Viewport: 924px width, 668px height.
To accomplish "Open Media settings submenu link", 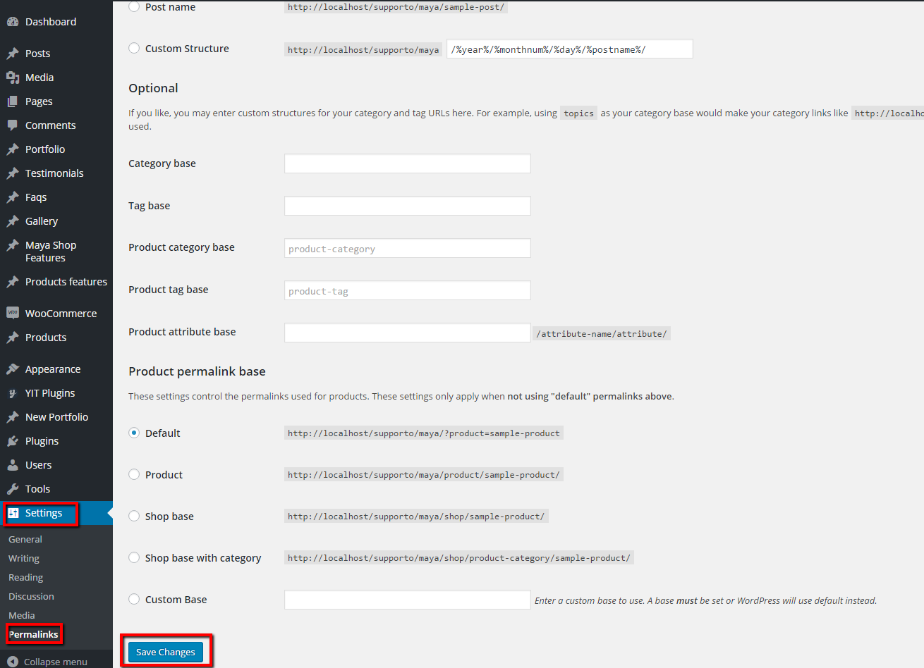I will coord(22,615).
